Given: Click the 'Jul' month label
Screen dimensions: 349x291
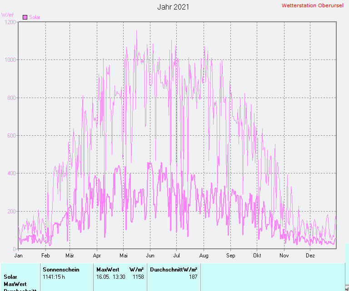Looking at the screenshot, I should coord(176,256).
